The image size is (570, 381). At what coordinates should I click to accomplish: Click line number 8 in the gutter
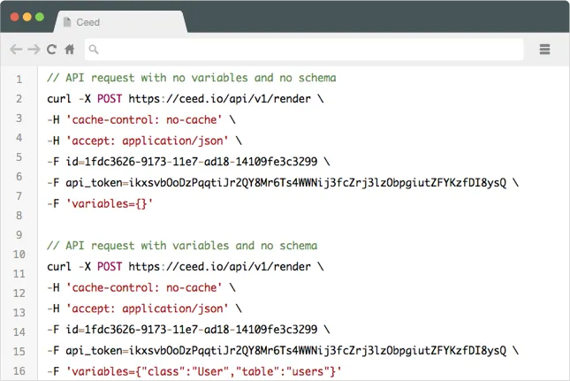pyautogui.click(x=19, y=215)
